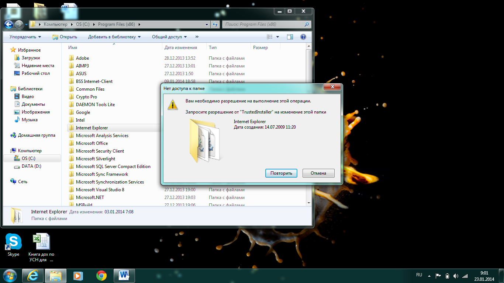Select the Книга дох по УСН Excel file

click(41, 248)
